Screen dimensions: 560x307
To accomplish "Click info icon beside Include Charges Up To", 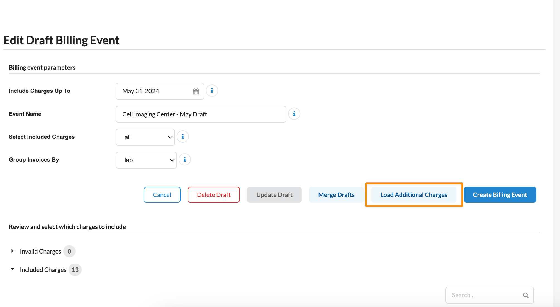I will coord(212,91).
